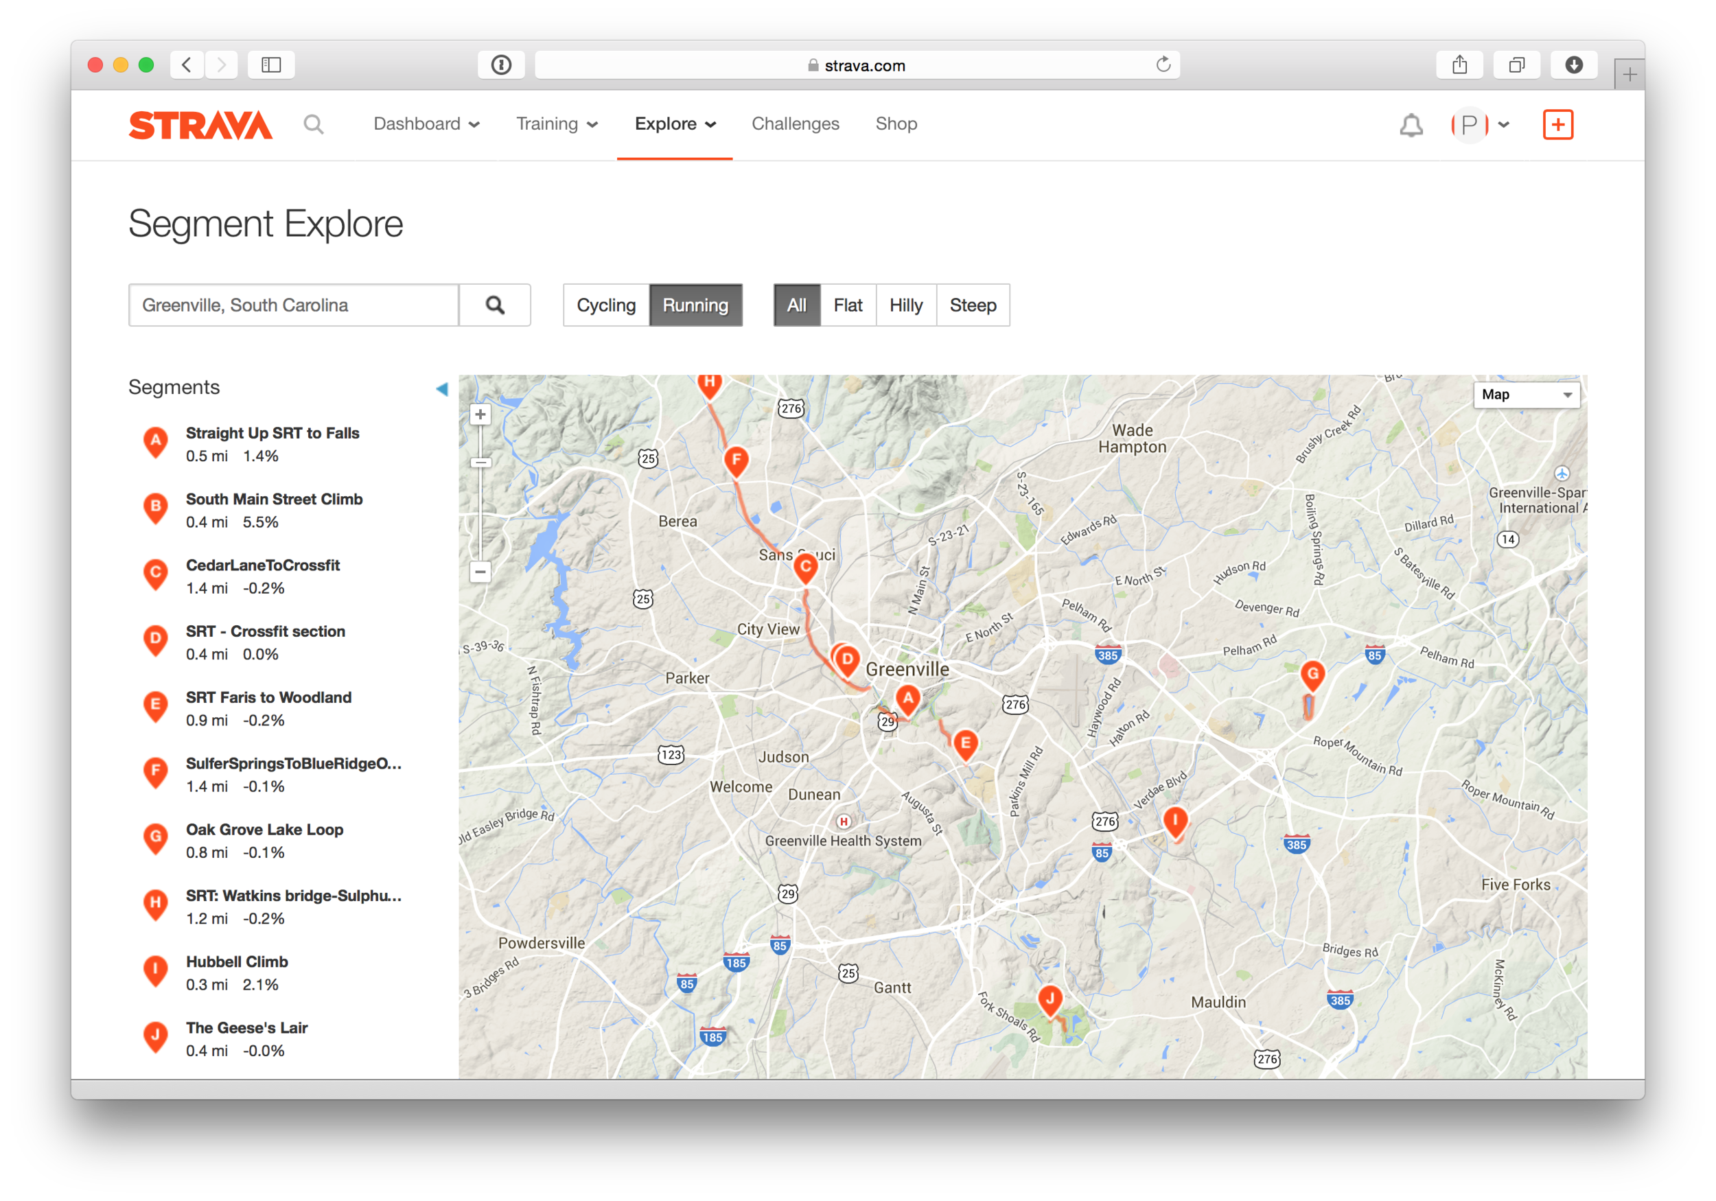Click the Safari back button
Viewport: 1716px width, 1201px height.
pos(187,65)
